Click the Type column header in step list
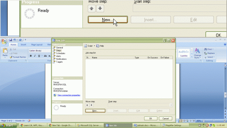 point(140,58)
